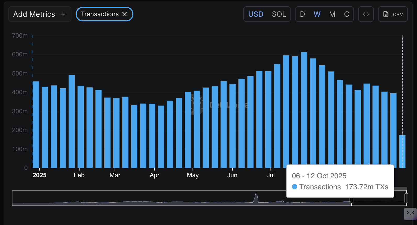417x225 pixels.
Task: Select the daily (D) interval
Action: pos(302,14)
